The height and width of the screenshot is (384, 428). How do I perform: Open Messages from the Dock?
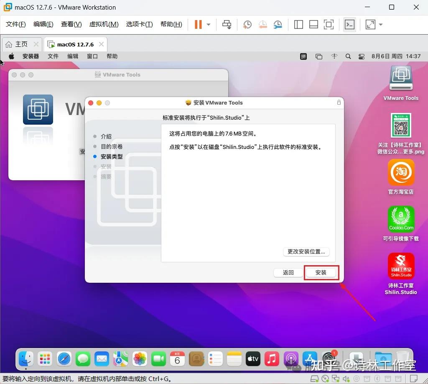coord(83,358)
